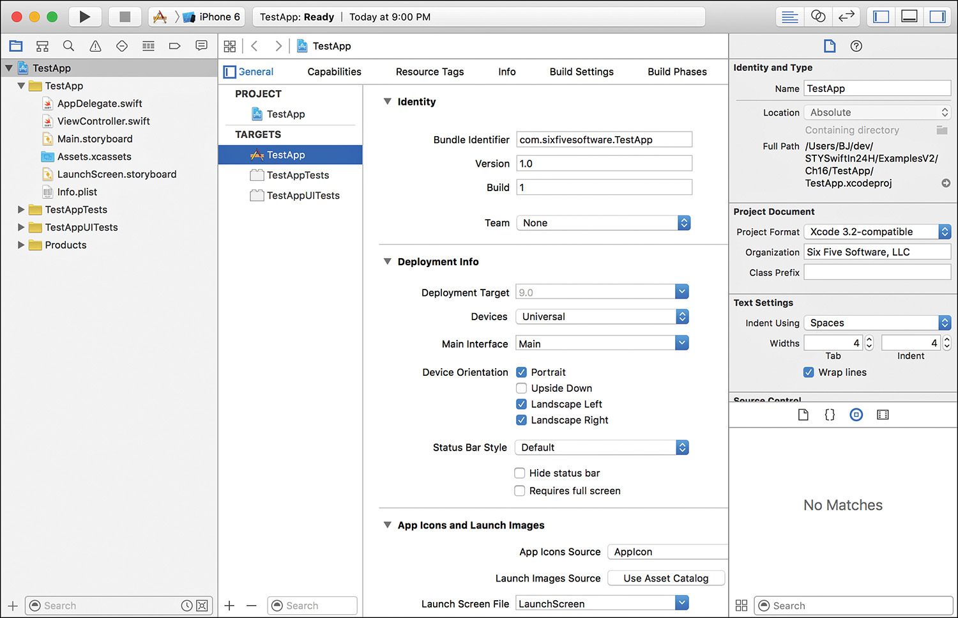Show the code snippet library
This screenshot has width=958, height=618.
coord(830,415)
